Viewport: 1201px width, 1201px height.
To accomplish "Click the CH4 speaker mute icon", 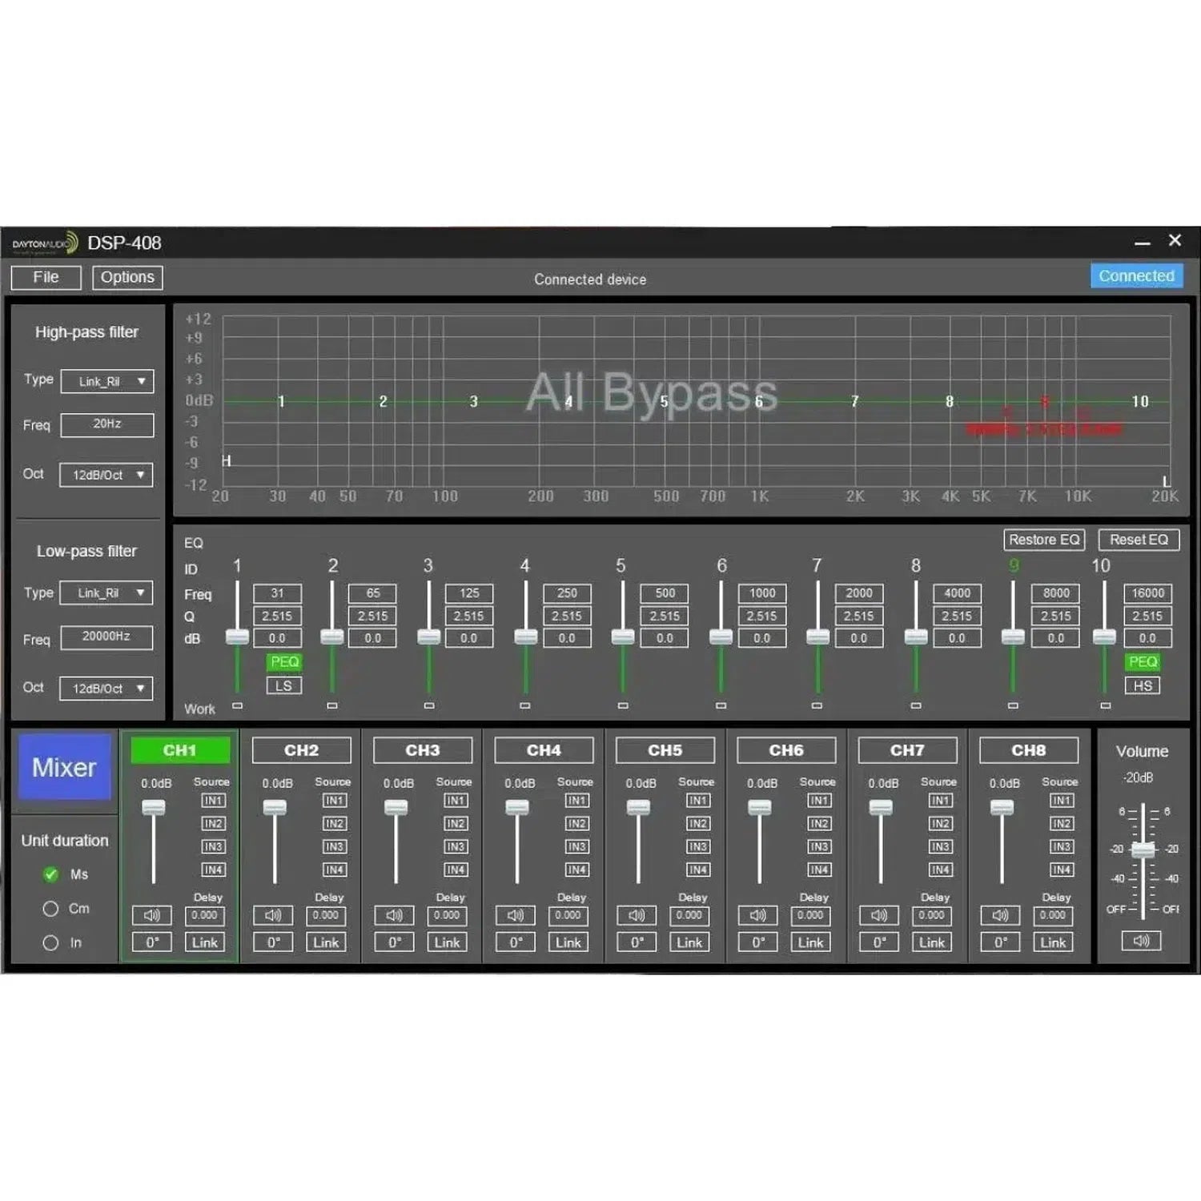I will coord(516,915).
